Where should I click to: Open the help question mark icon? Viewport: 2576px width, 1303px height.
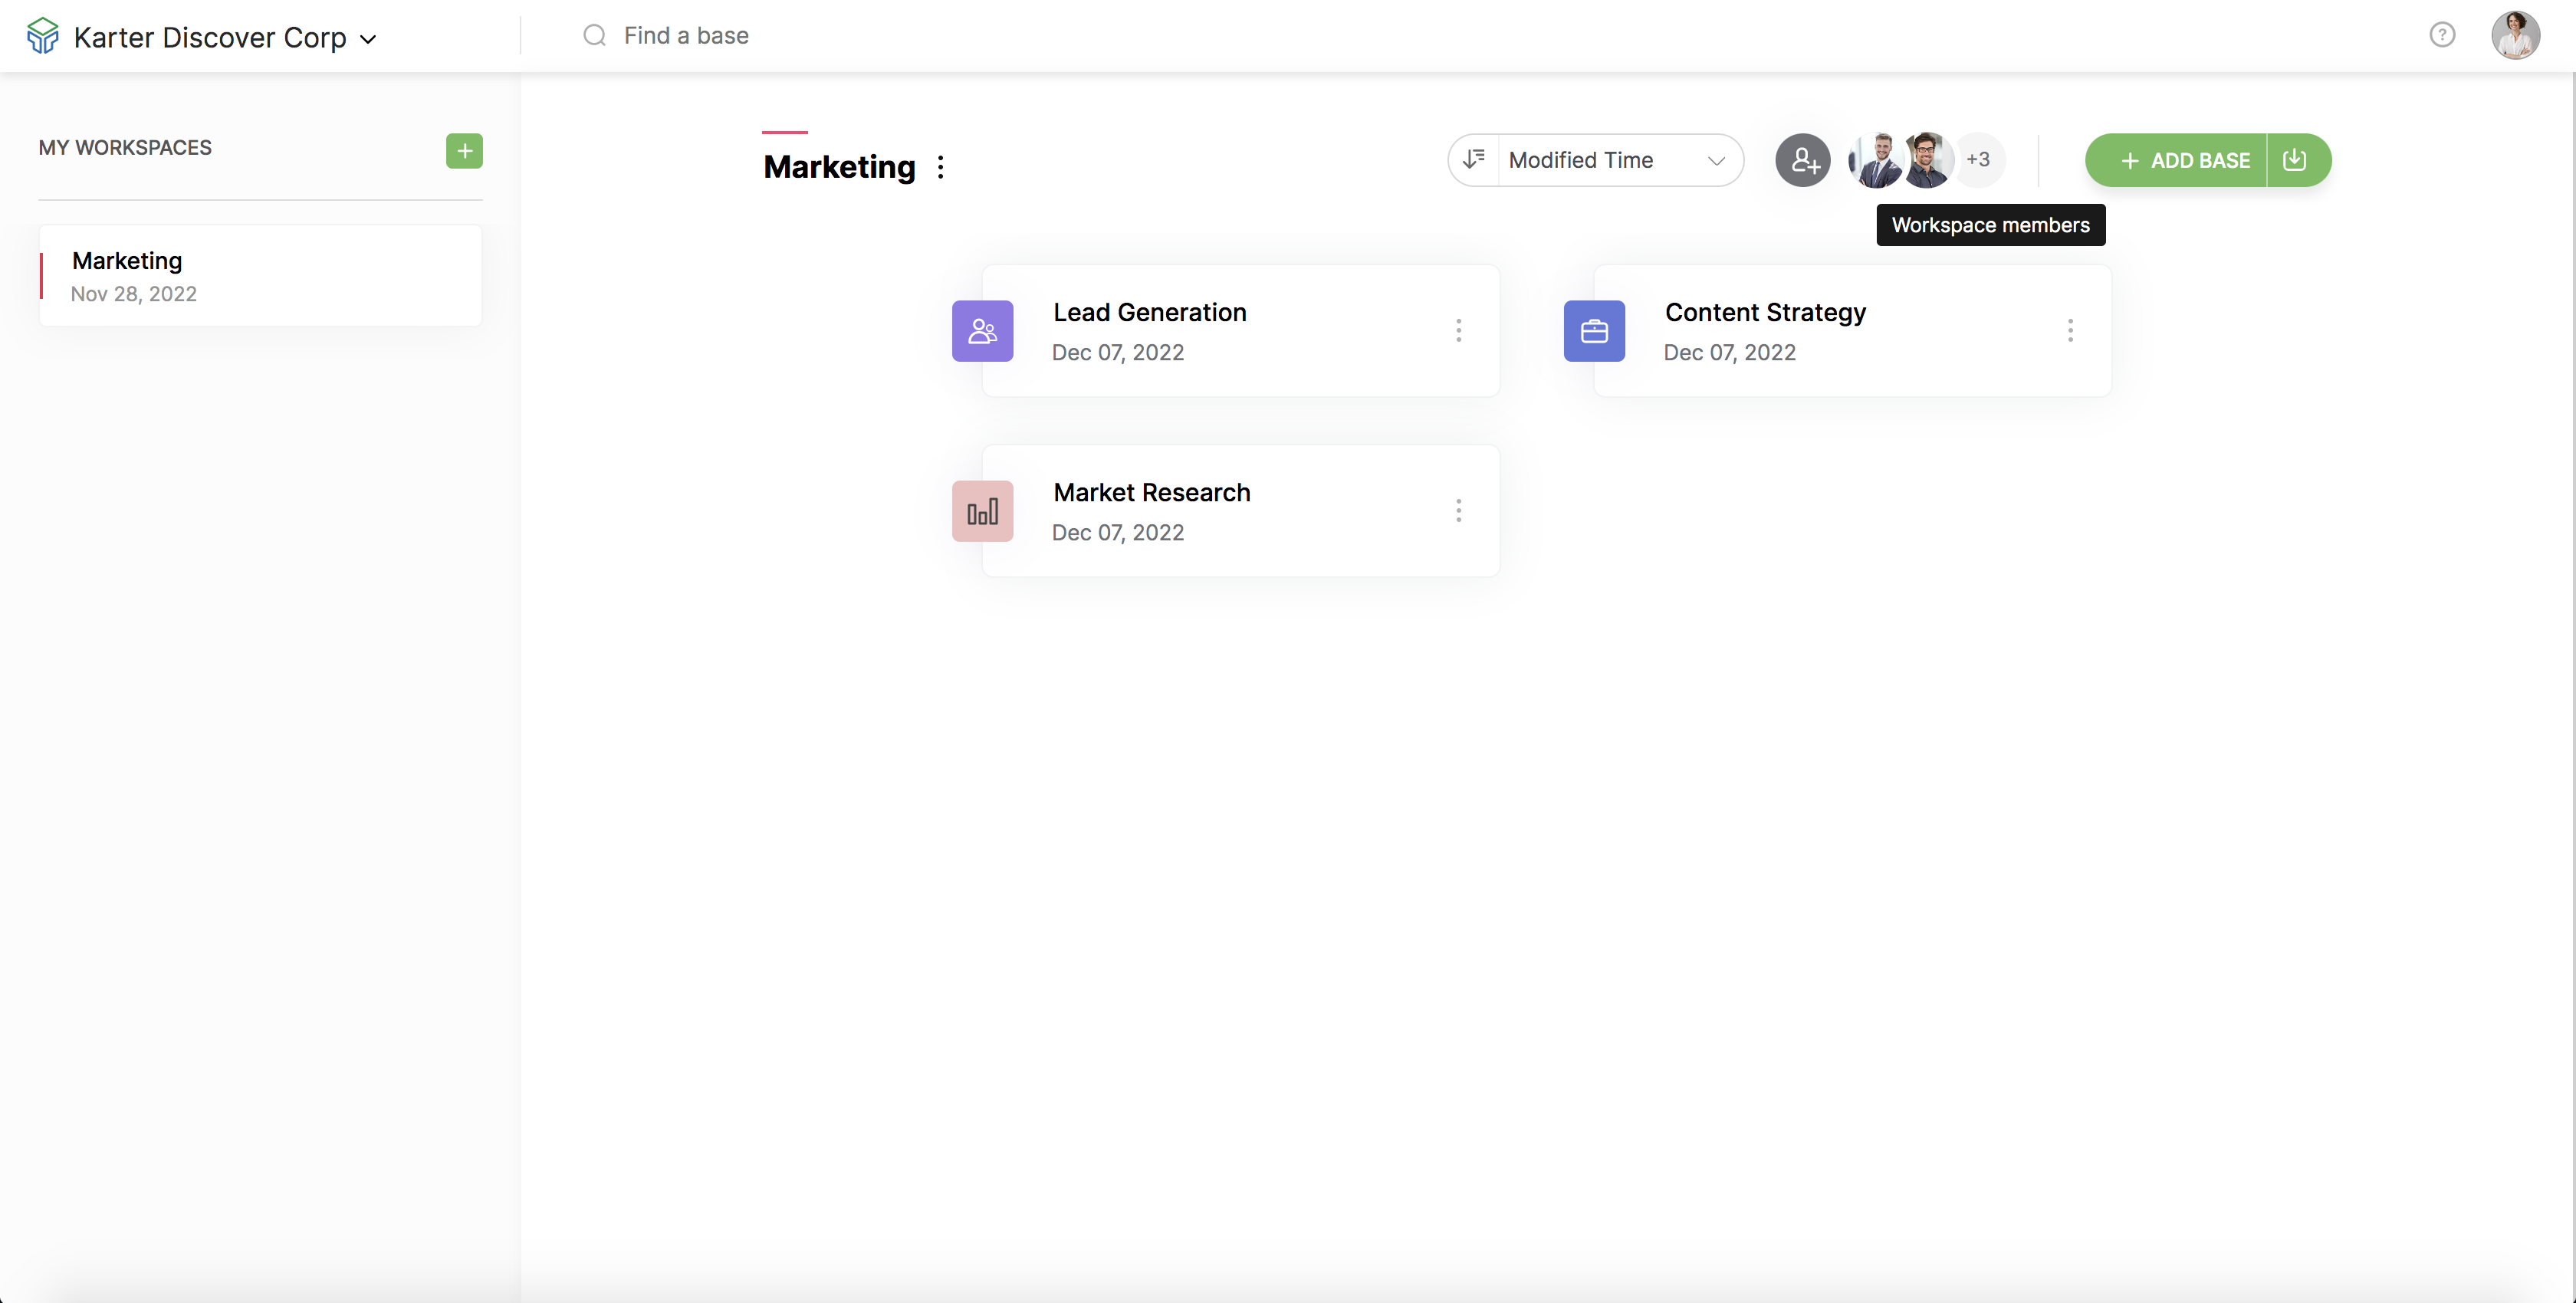2442,35
